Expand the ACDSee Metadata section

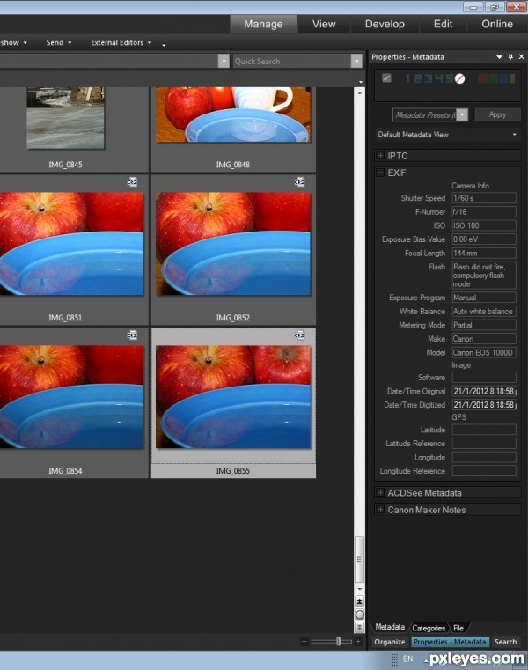click(x=380, y=493)
